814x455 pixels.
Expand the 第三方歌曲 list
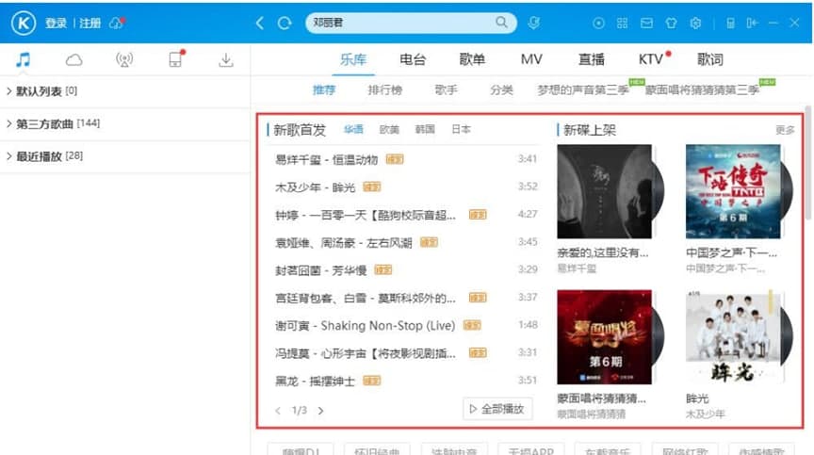(x=53, y=123)
